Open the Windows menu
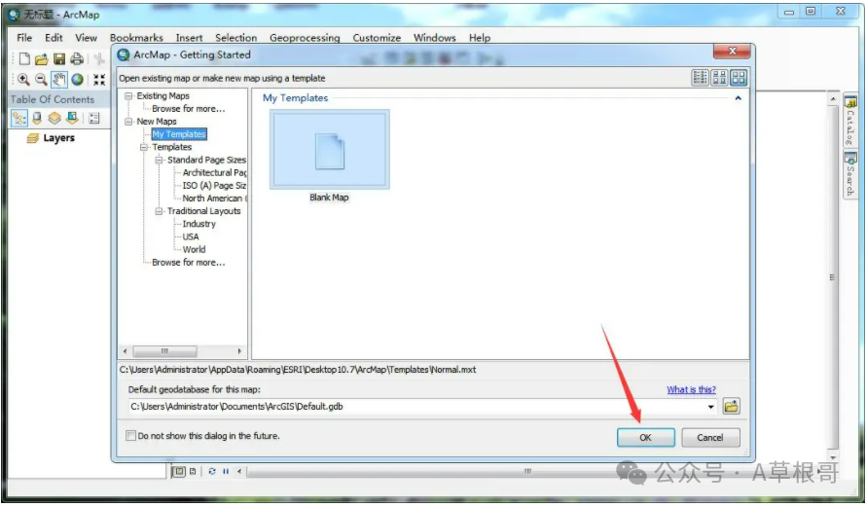Image resolution: width=867 pixels, height=507 pixels. tap(435, 38)
